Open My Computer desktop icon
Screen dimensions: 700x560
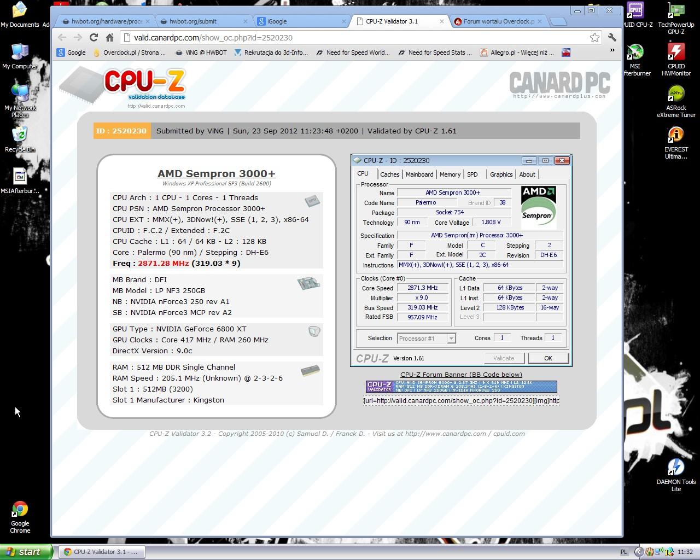click(20, 56)
